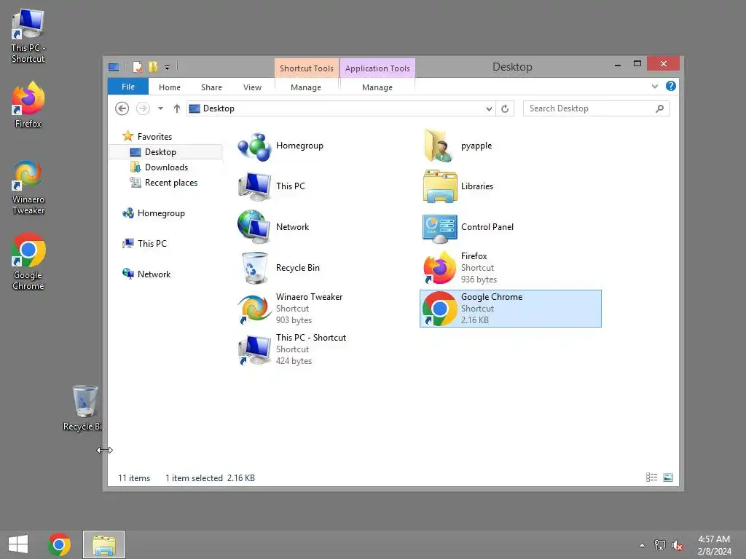Viewport: 746px width, 559px height.
Task: Go up one level with Up arrow
Action: (176, 109)
